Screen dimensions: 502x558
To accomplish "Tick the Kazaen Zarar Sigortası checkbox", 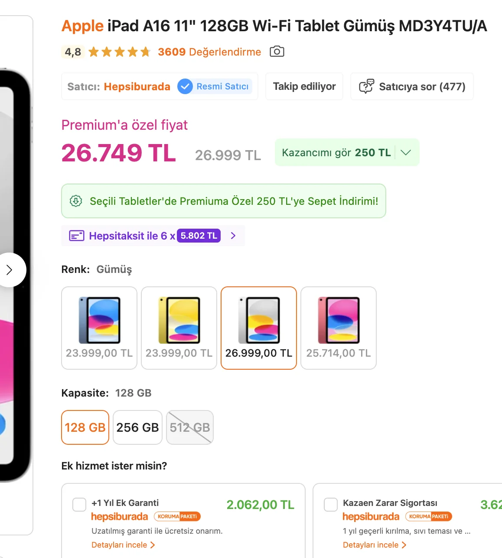I will pyautogui.click(x=331, y=505).
